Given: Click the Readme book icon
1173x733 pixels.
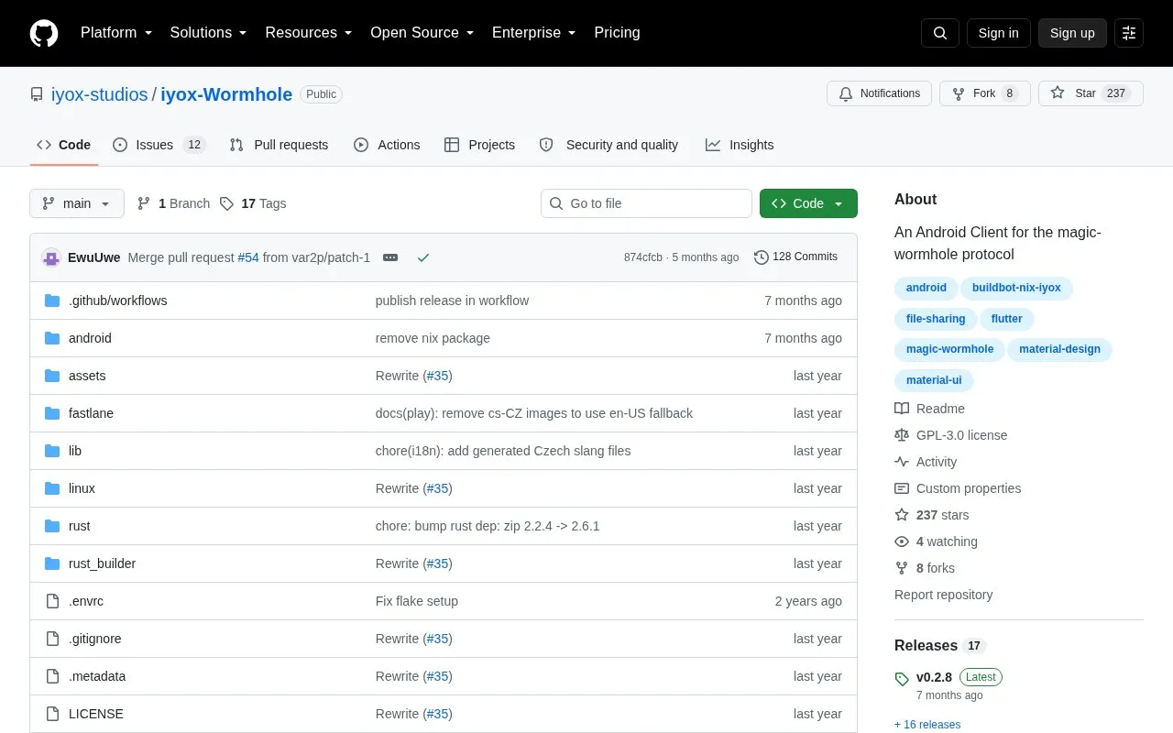Looking at the screenshot, I should tap(902, 409).
